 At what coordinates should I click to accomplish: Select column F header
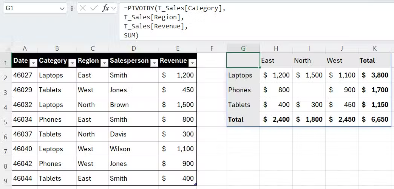pyautogui.click(x=212, y=48)
